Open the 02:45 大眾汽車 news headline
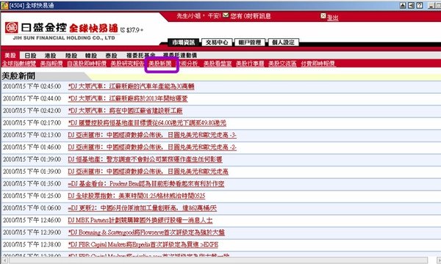 pyautogui.click(x=131, y=87)
